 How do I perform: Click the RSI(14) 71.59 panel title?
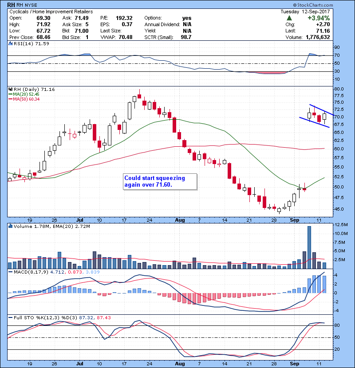coord(31,43)
